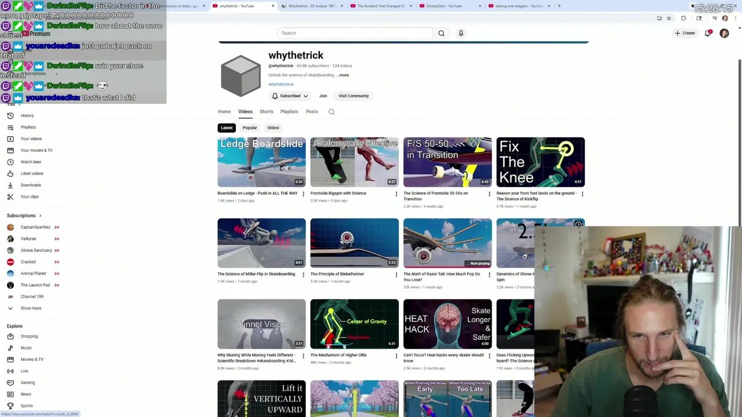Open Alveus Sanctuary subscription channel
The image size is (742, 417).
pos(36,250)
